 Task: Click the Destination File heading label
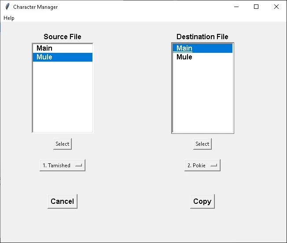click(202, 37)
